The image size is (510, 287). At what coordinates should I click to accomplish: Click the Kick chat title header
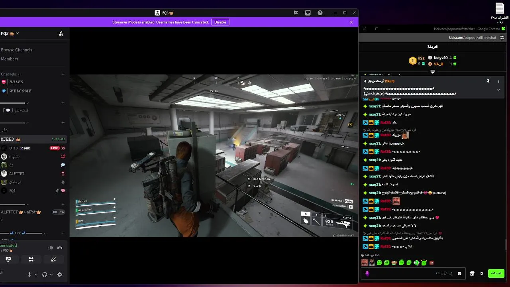click(x=432, y=47)
